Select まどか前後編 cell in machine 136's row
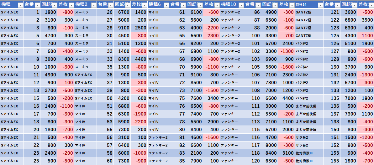 coord(309,106)
